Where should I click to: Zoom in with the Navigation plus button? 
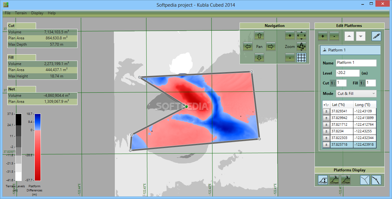coord(290,36)
